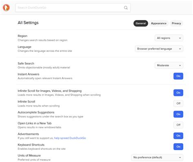Toggle Instant Answers switch off
The image size is (193, 162).
178,76
